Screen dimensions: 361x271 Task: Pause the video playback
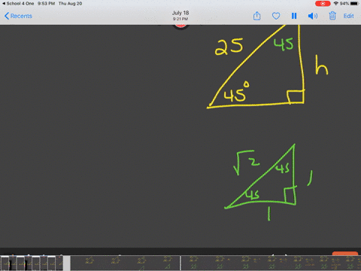294,16
